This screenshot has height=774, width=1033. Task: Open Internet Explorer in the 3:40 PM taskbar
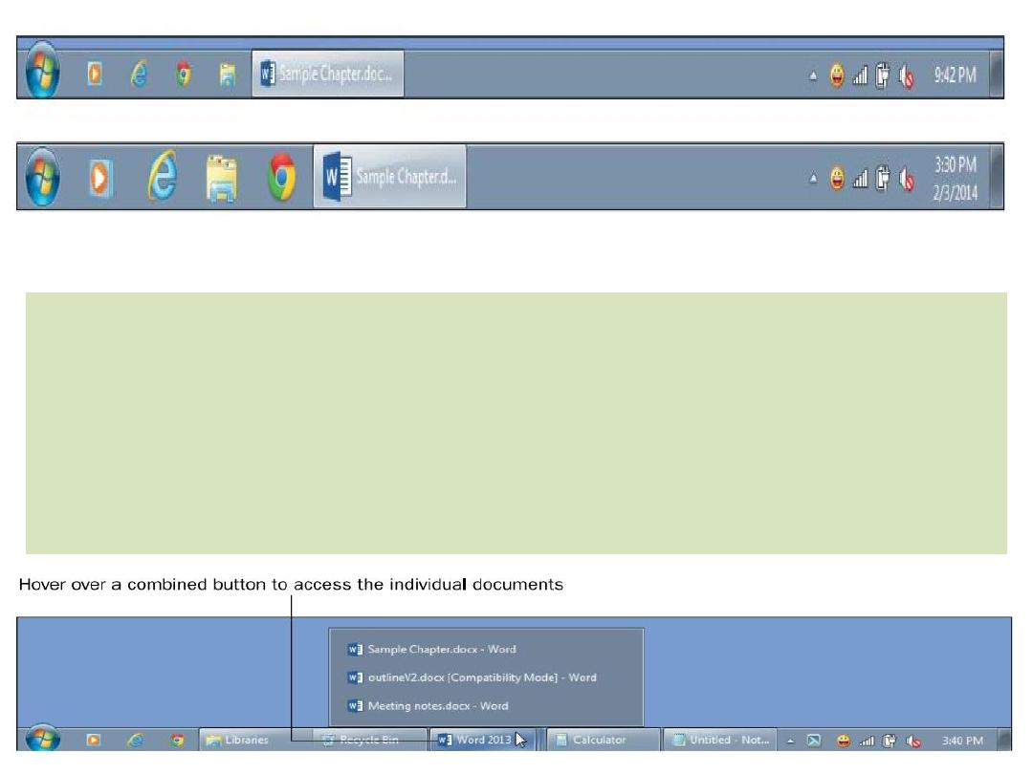click(136, 741)
